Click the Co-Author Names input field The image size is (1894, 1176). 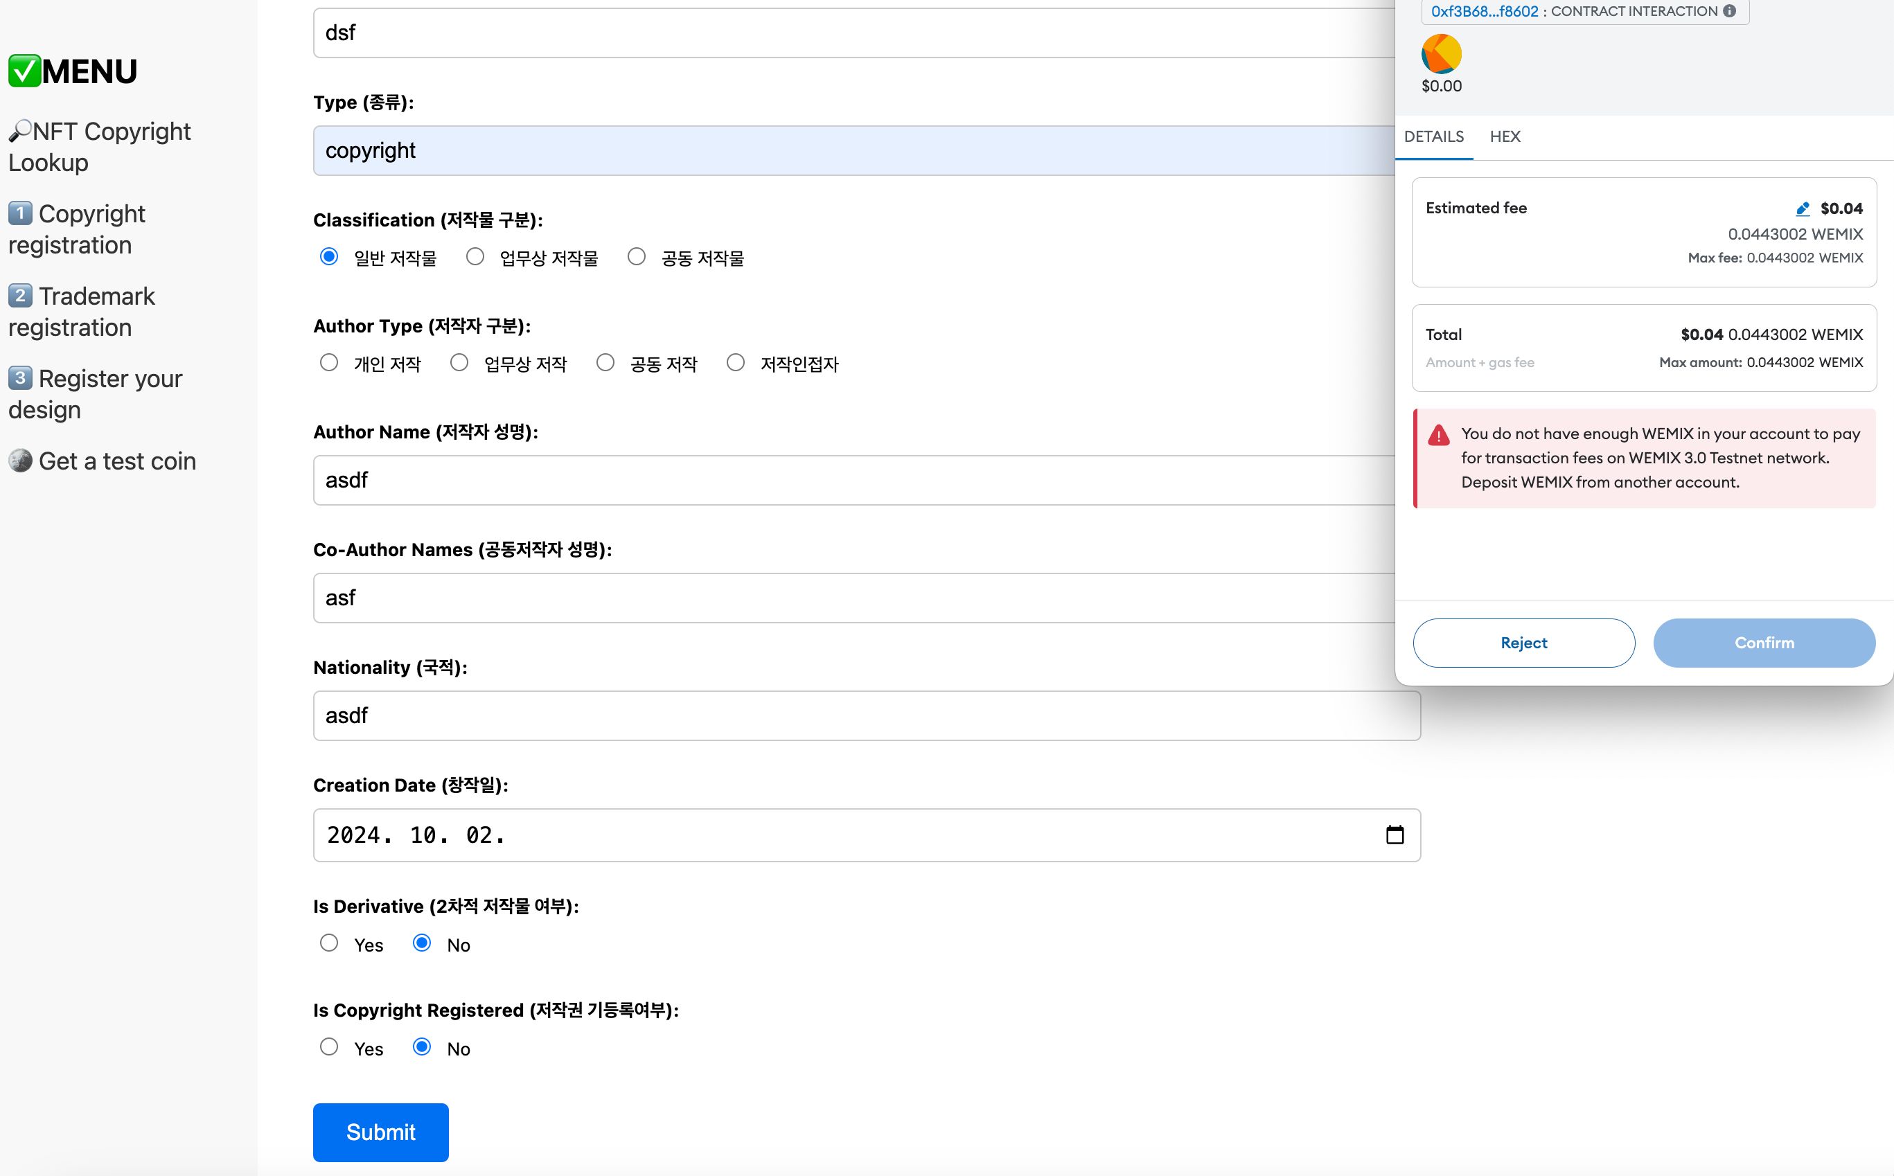point(854,598)
